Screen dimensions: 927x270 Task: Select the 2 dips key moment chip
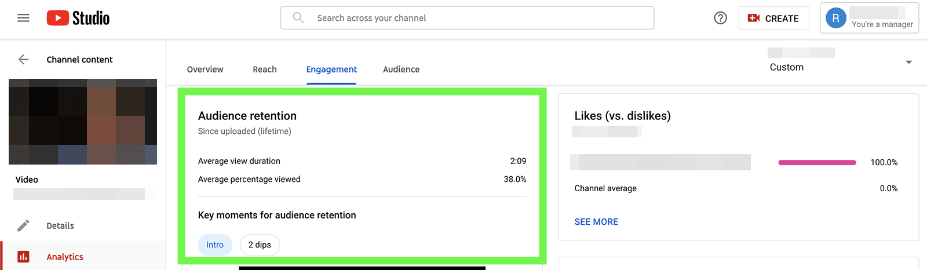click(x=260, y=245)
